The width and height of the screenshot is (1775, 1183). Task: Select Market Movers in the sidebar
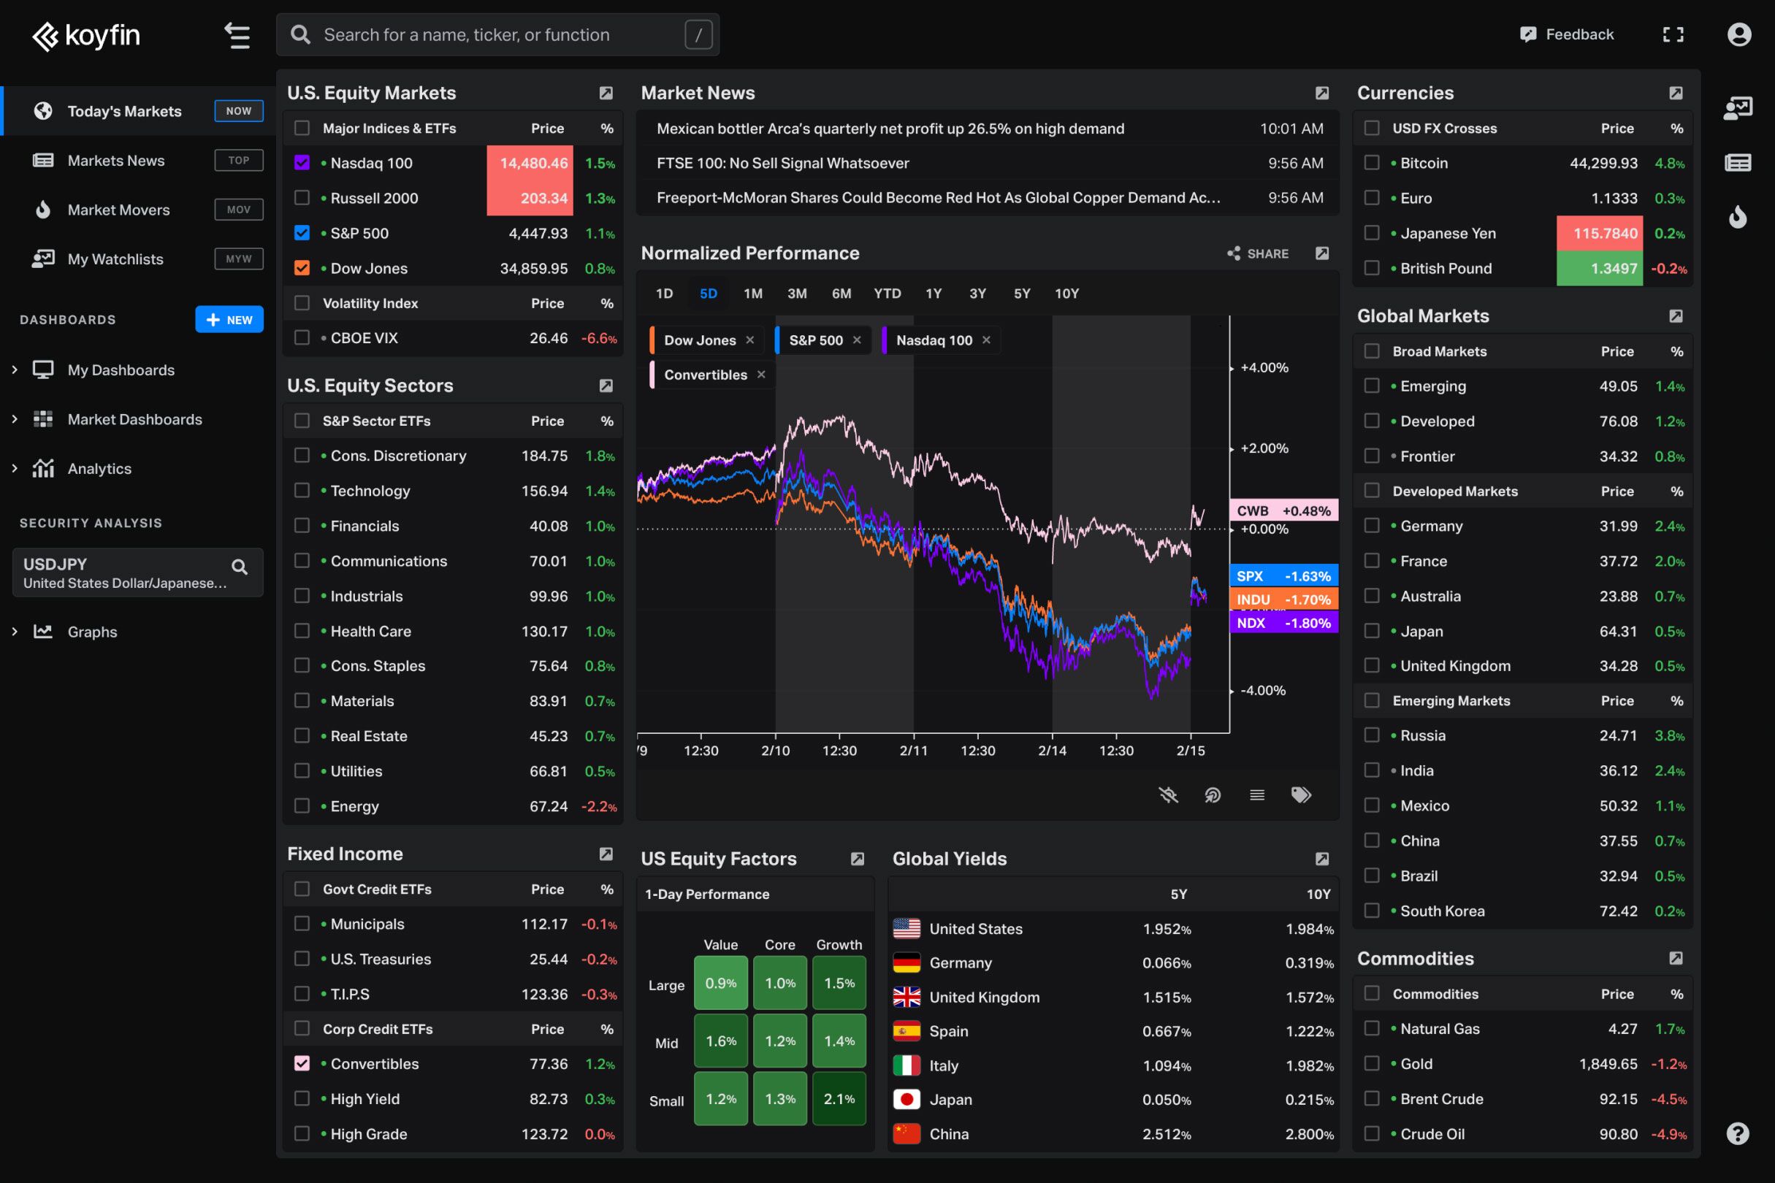tap(118, 209)
